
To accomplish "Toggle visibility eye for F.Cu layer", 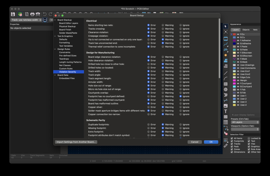I will [x=238, y=34].
